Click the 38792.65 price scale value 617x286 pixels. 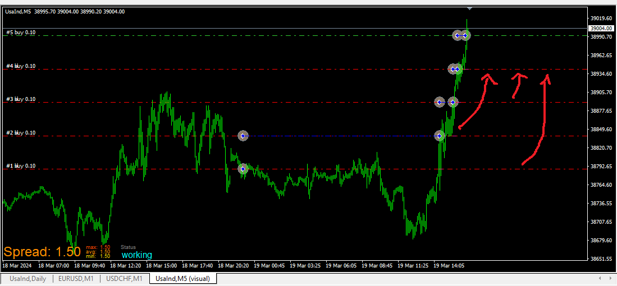[x=602, y=166]
